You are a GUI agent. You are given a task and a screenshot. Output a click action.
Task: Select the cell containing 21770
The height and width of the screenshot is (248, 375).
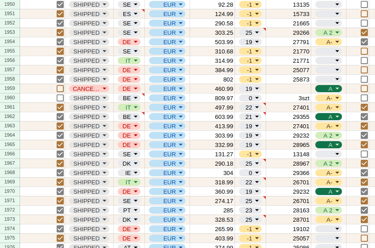(x=288, y=51)
